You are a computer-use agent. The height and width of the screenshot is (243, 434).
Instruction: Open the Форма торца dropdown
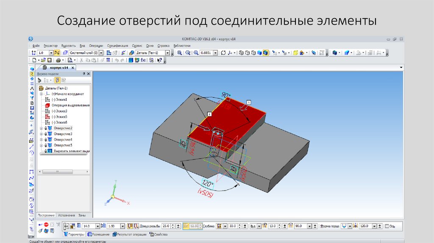click(x=350, y=226)
